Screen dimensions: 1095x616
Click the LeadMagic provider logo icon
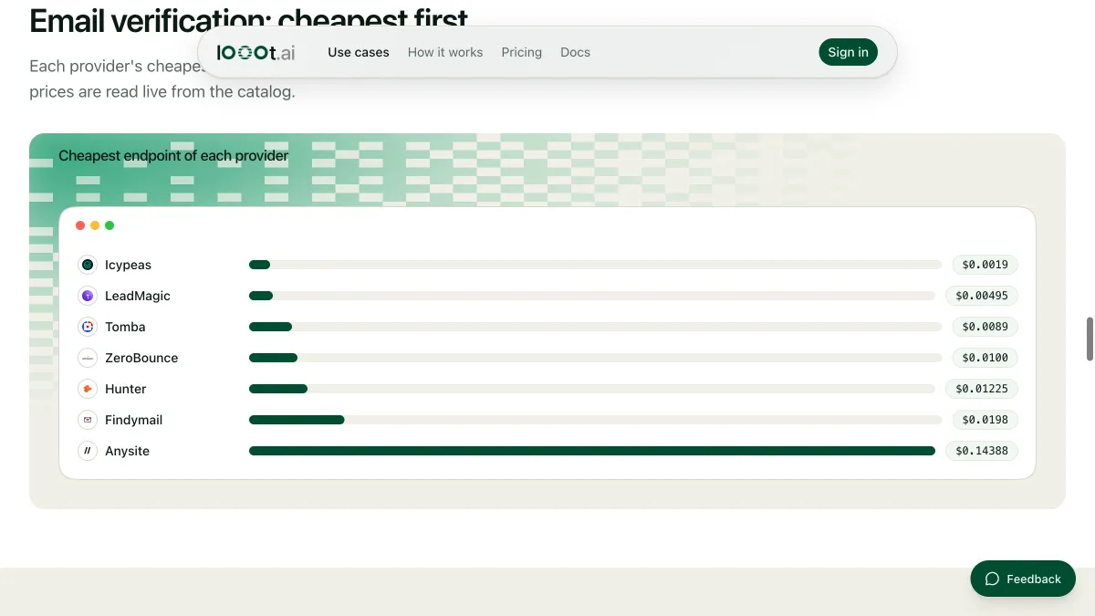pos(88,296)
